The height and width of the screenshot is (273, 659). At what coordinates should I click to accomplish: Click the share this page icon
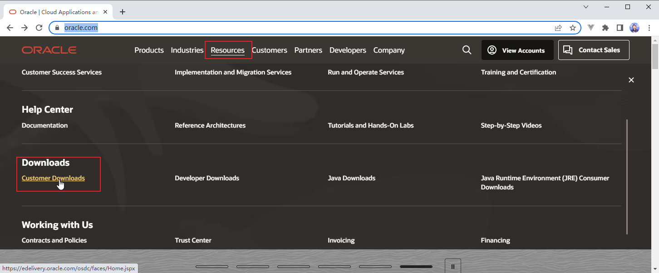pyautogui.click(x=558, y=28)
